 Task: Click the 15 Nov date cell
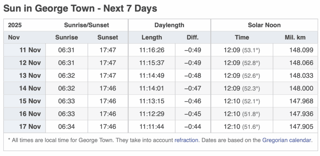[30, 101]
